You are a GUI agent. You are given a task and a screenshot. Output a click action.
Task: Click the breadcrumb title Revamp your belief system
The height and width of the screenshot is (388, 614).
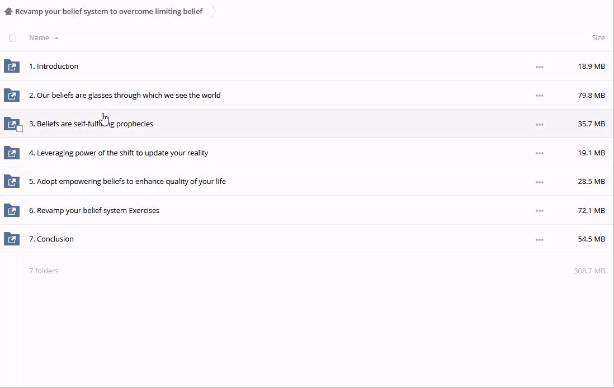108,11
